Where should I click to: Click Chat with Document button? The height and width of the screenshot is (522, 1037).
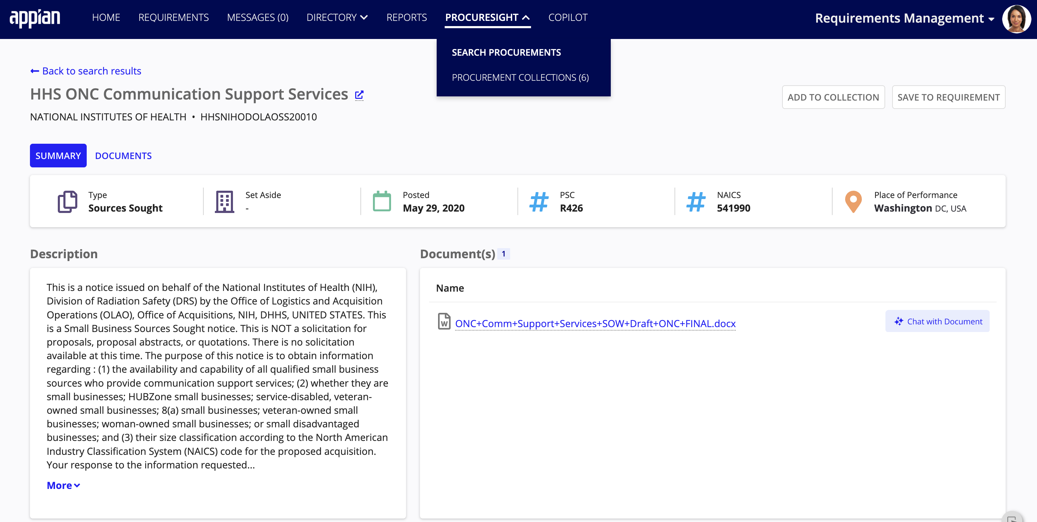[x=937, y=321]
